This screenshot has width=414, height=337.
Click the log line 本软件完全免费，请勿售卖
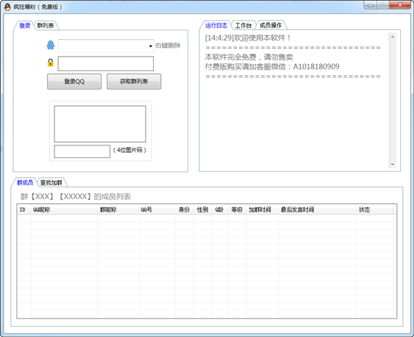(x=249, y=57)
